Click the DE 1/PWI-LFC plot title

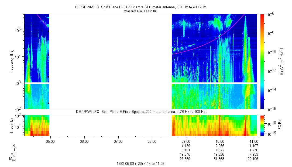click(x=140, y=112)
